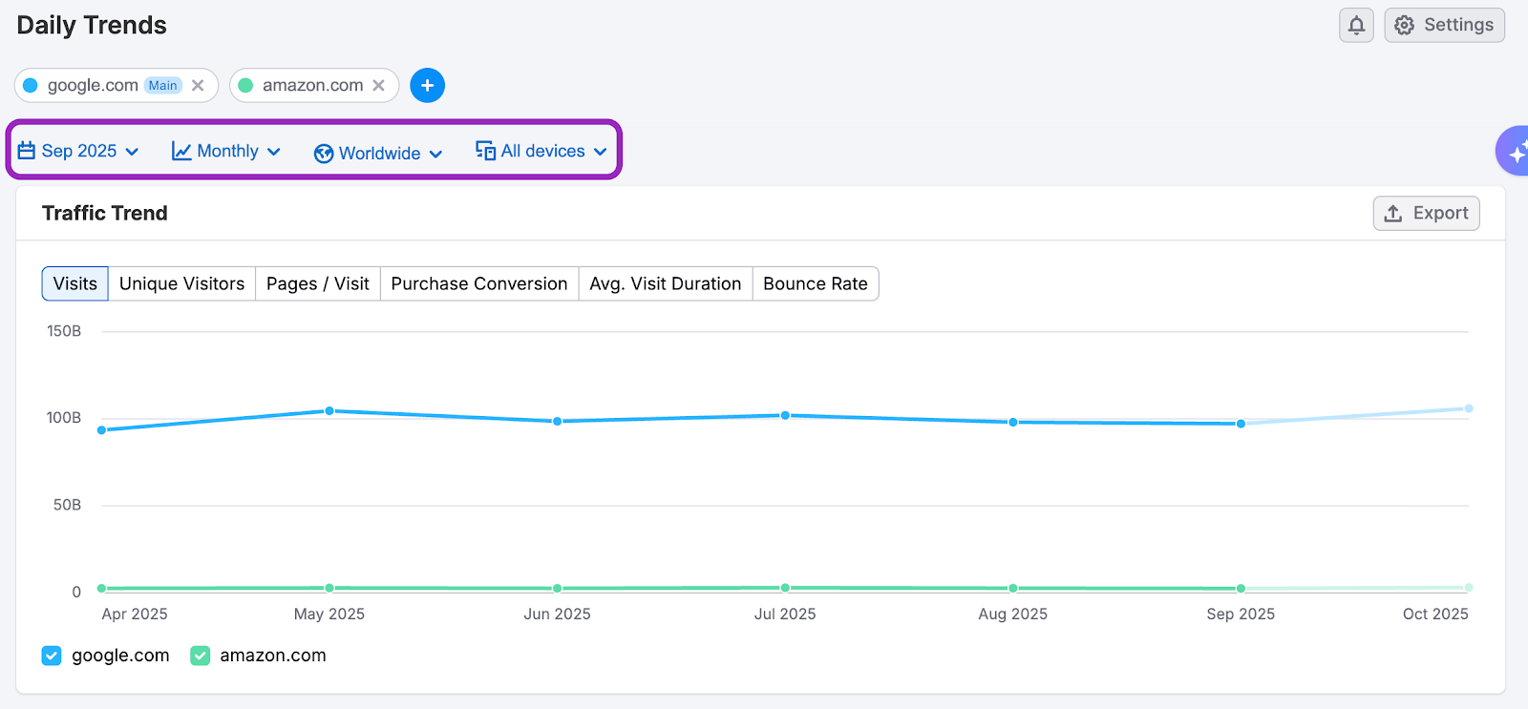Uncheck the google.com legend checkbox
Image resolution: width=1528 pixels, height=709 pixels.
tap(52, 656)
